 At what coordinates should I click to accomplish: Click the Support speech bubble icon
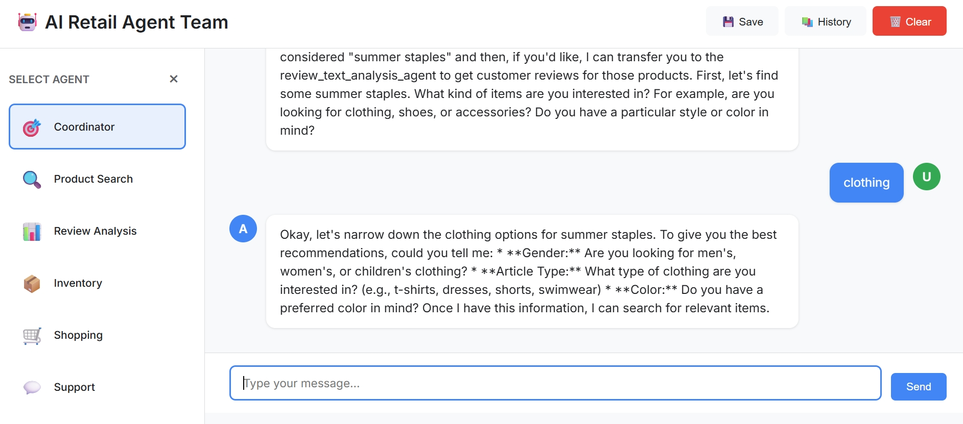click(32, 387)
